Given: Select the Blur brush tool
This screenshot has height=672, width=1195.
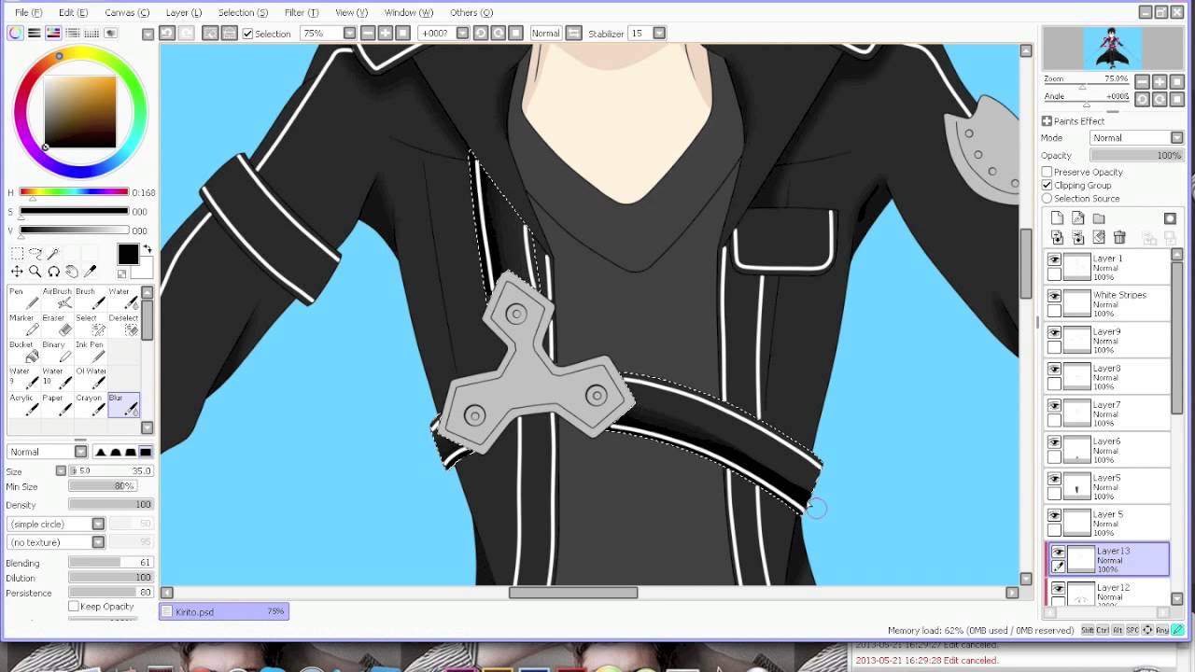Looking at the screenshot, I should tap(123, 404).
